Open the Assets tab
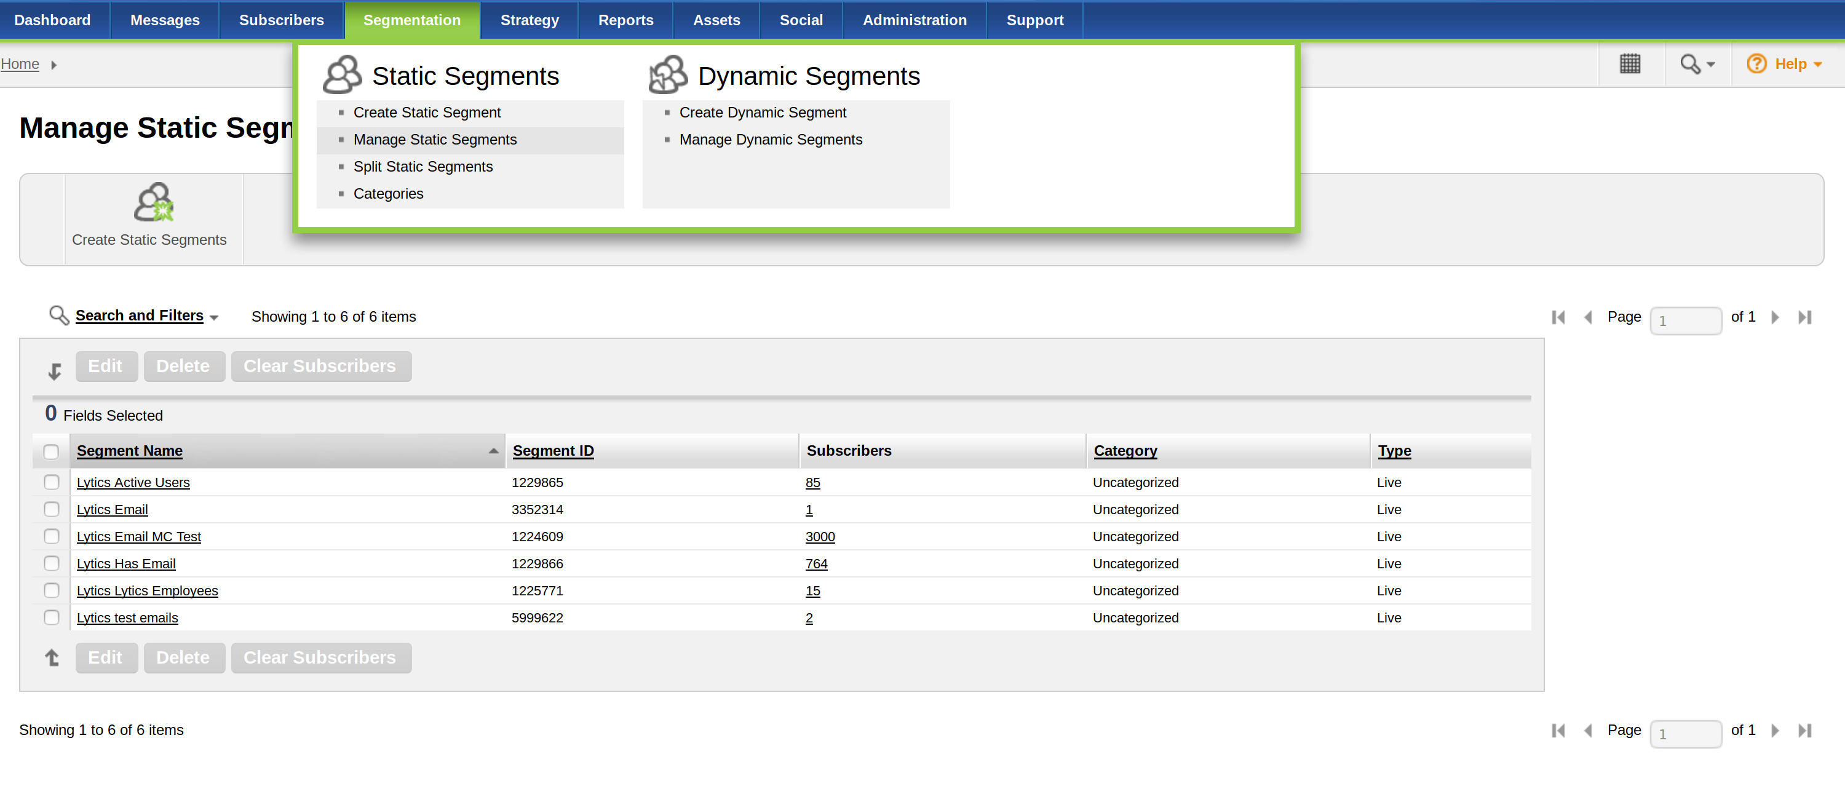The image size is (1845, 786). point(716,20)
